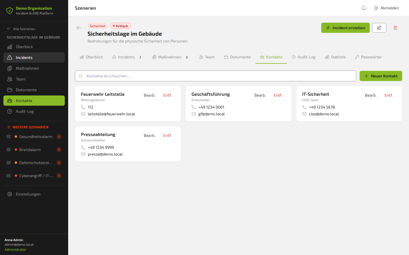Open the Passwörter tab
This screenshot has height=255, width=409.
pos(368,57)
